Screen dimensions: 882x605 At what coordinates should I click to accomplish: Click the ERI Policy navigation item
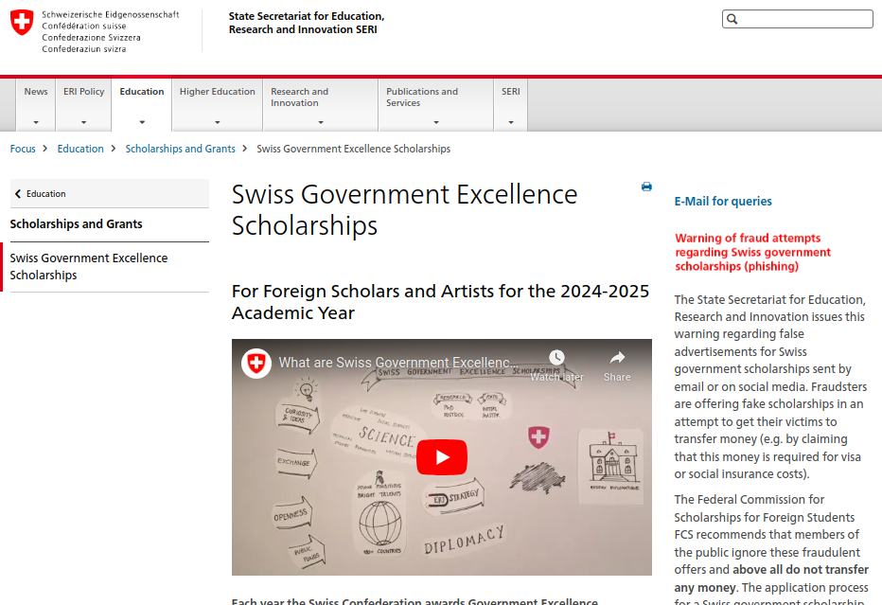tap(83, 92)
